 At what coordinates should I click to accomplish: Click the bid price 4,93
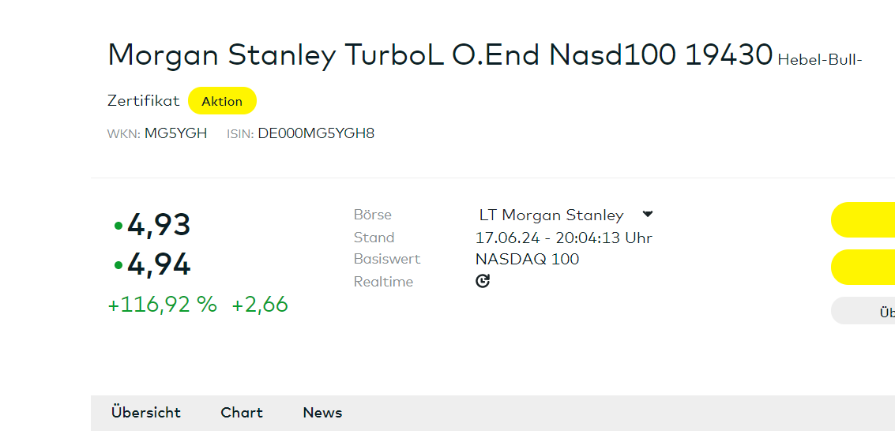tap(159, 225)
